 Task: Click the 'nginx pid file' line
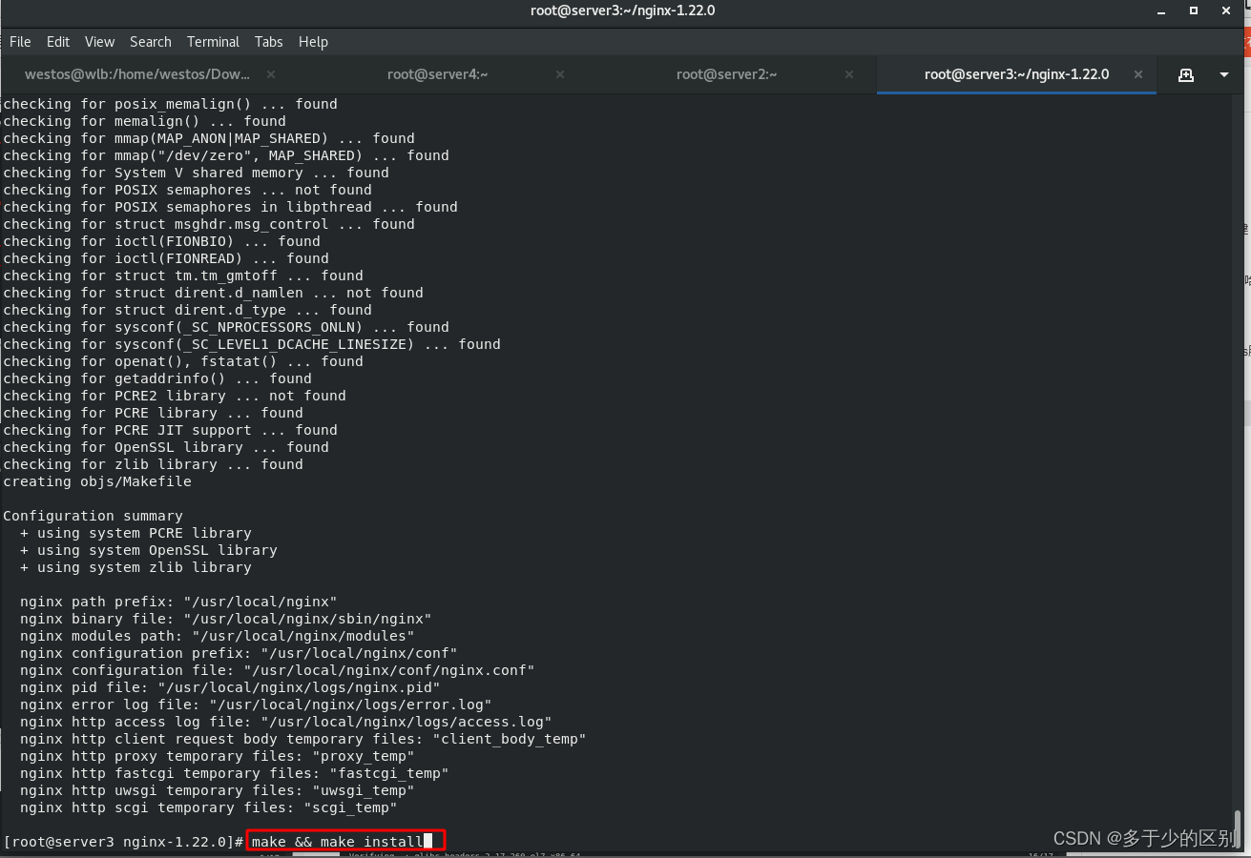point(230,687)
